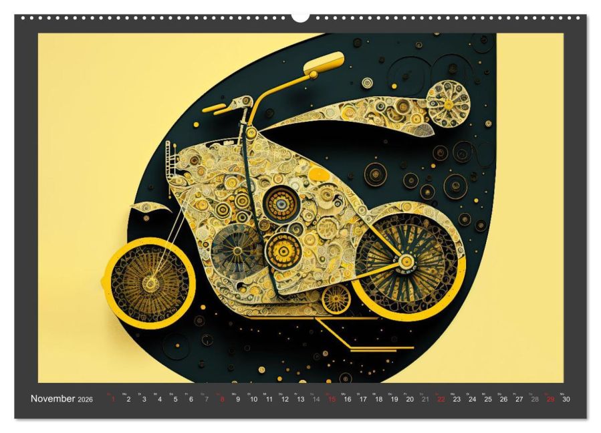Select date 11 in the date strip
601x433 pixels.
269,400
